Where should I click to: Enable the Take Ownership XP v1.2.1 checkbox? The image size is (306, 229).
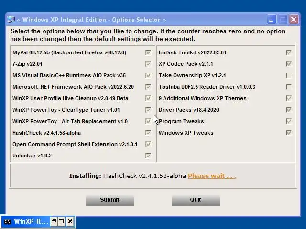click(289, 75)
